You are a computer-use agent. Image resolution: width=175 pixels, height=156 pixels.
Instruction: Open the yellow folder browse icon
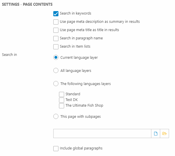click(x=164, y=133)
